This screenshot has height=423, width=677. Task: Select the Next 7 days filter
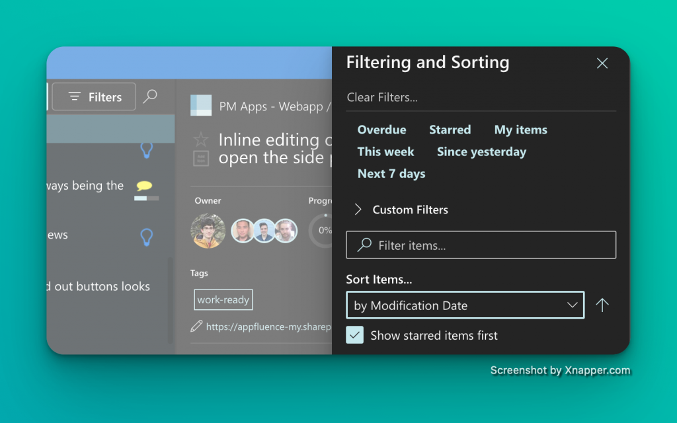(x=391, y=173)
